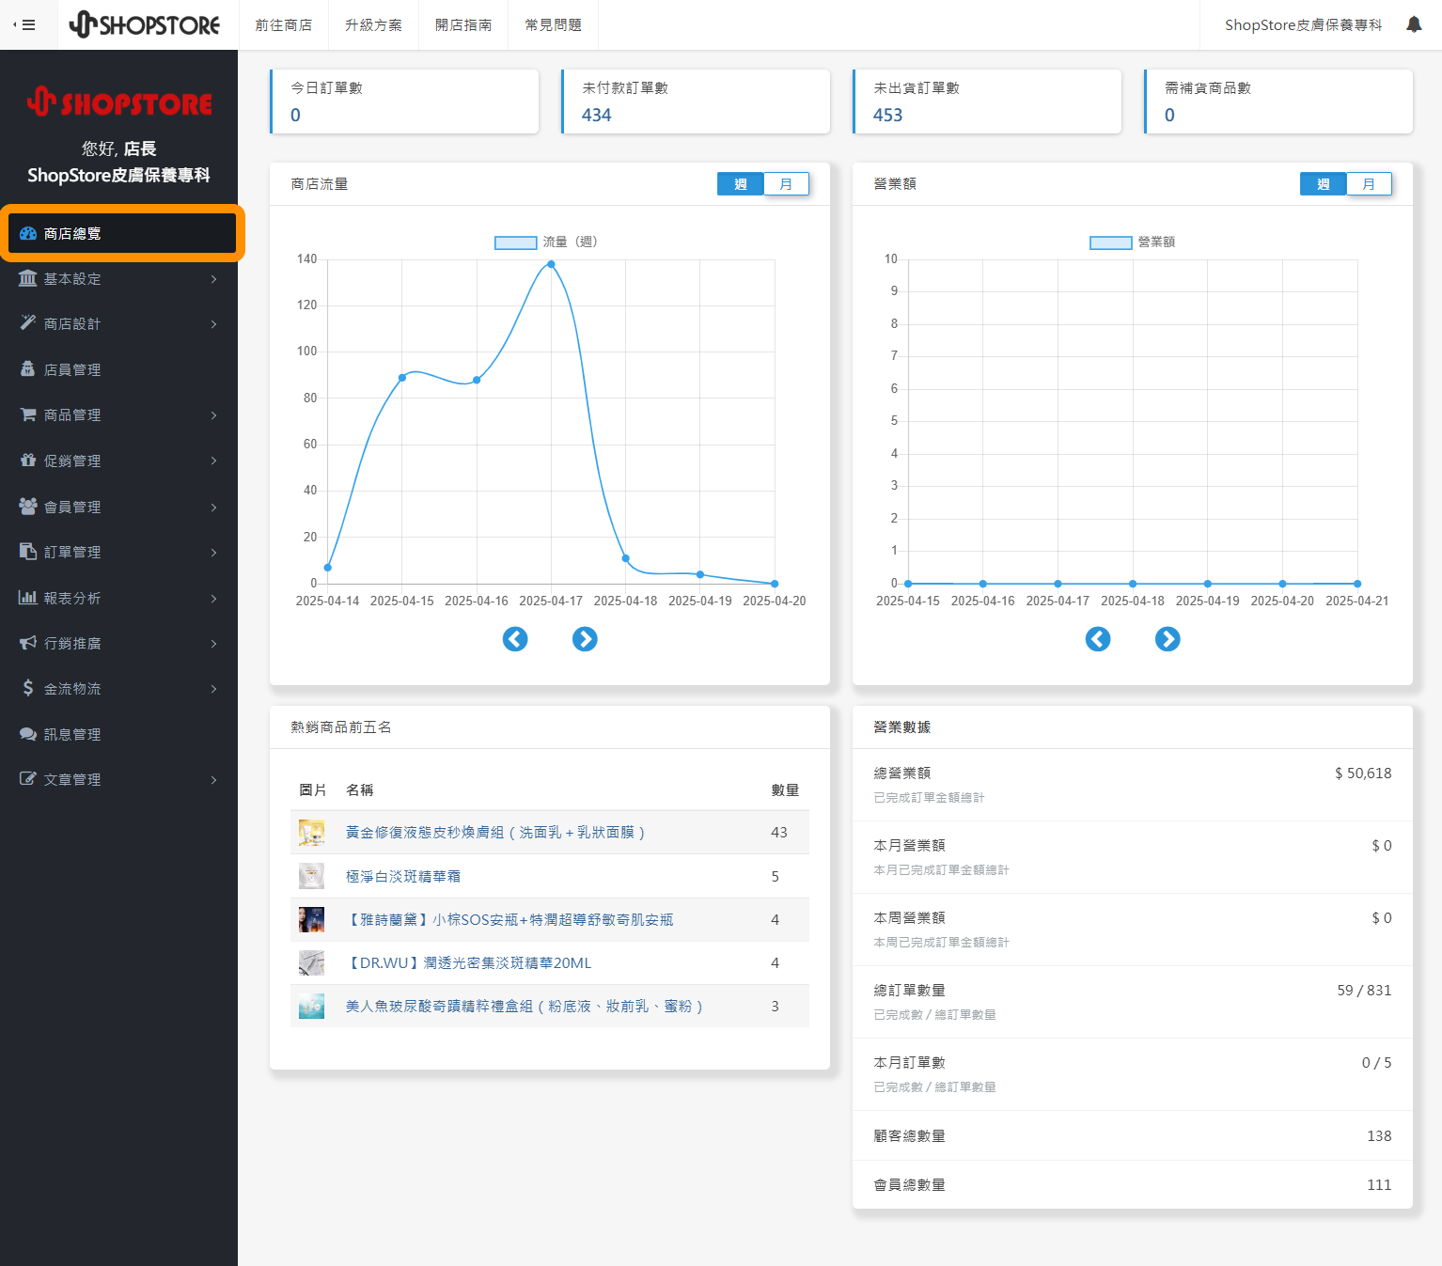Open 常見問題 in top navigation
1442x1266 pixels.
554,24
